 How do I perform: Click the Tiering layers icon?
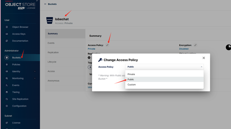pos(7,92)
